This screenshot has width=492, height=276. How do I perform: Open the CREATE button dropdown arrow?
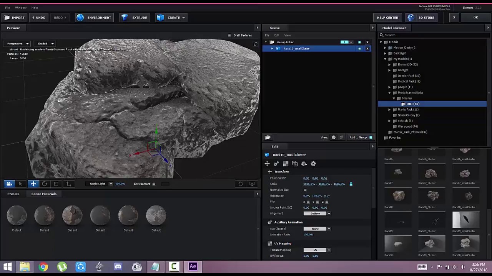[x=183, y=18]
